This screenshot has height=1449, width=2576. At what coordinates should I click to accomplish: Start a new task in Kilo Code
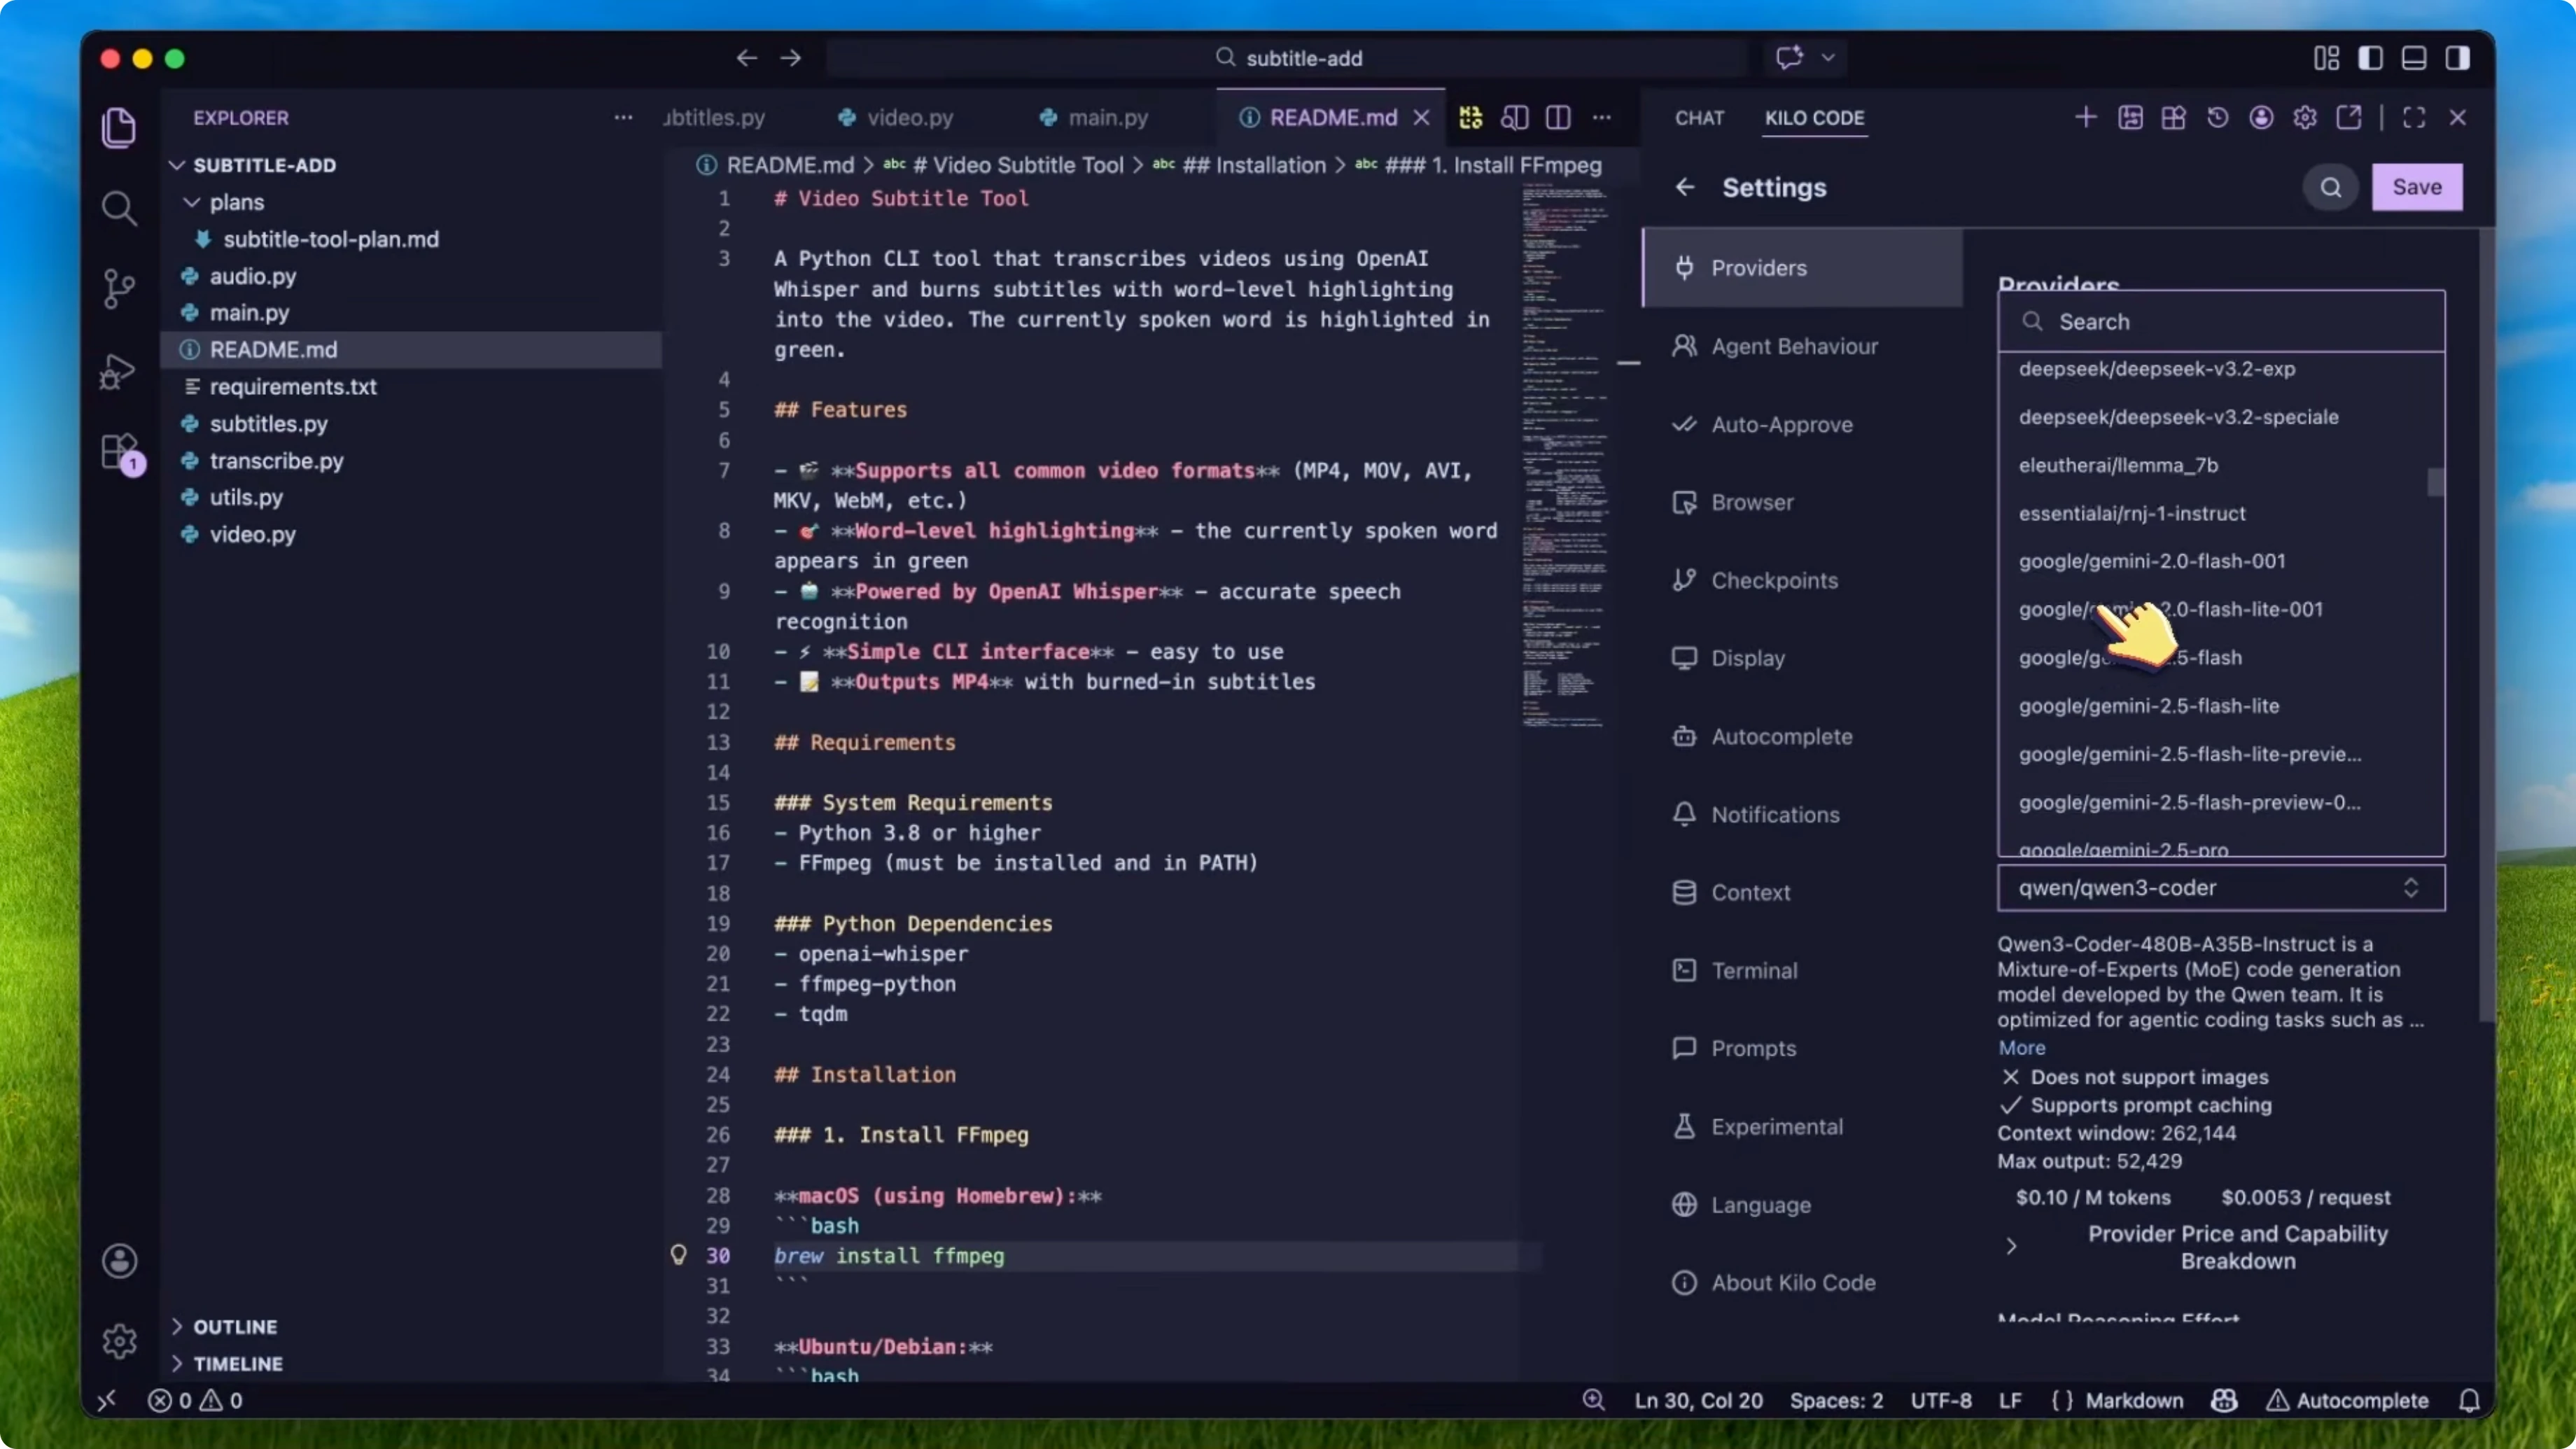(x=2086, y=117)
